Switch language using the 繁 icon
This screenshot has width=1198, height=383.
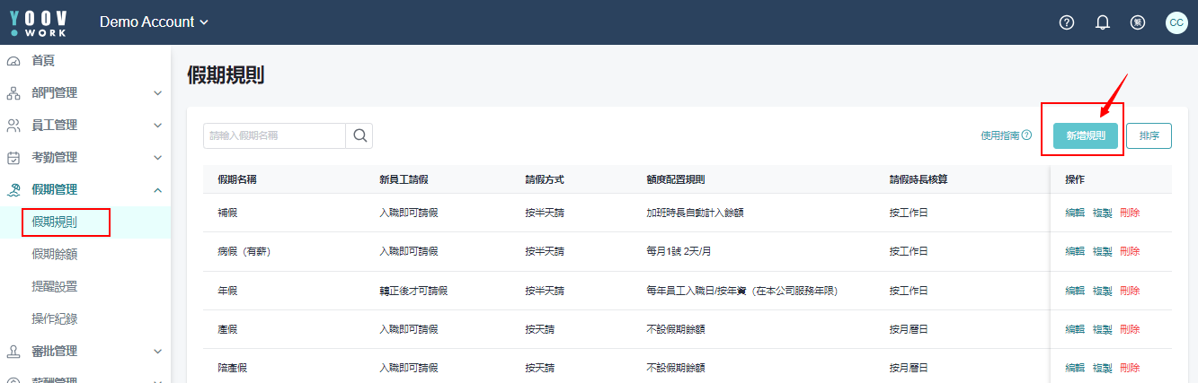[1138, 22]
